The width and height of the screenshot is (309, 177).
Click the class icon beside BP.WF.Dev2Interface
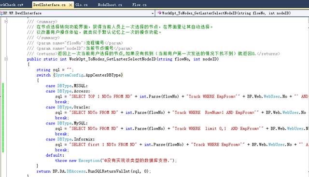click(1, 13)
